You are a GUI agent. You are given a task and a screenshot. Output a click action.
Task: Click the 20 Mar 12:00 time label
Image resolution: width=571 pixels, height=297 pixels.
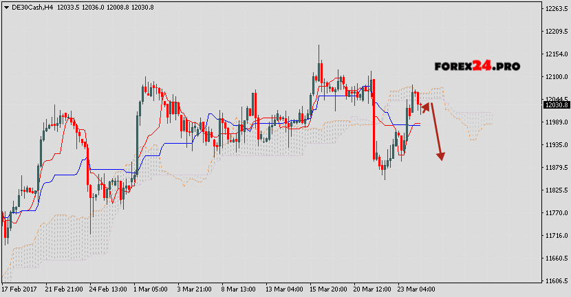tap(374, 289)
